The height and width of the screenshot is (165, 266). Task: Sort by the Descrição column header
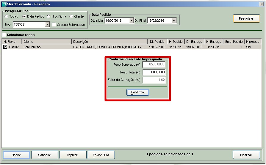coord(109,42)
